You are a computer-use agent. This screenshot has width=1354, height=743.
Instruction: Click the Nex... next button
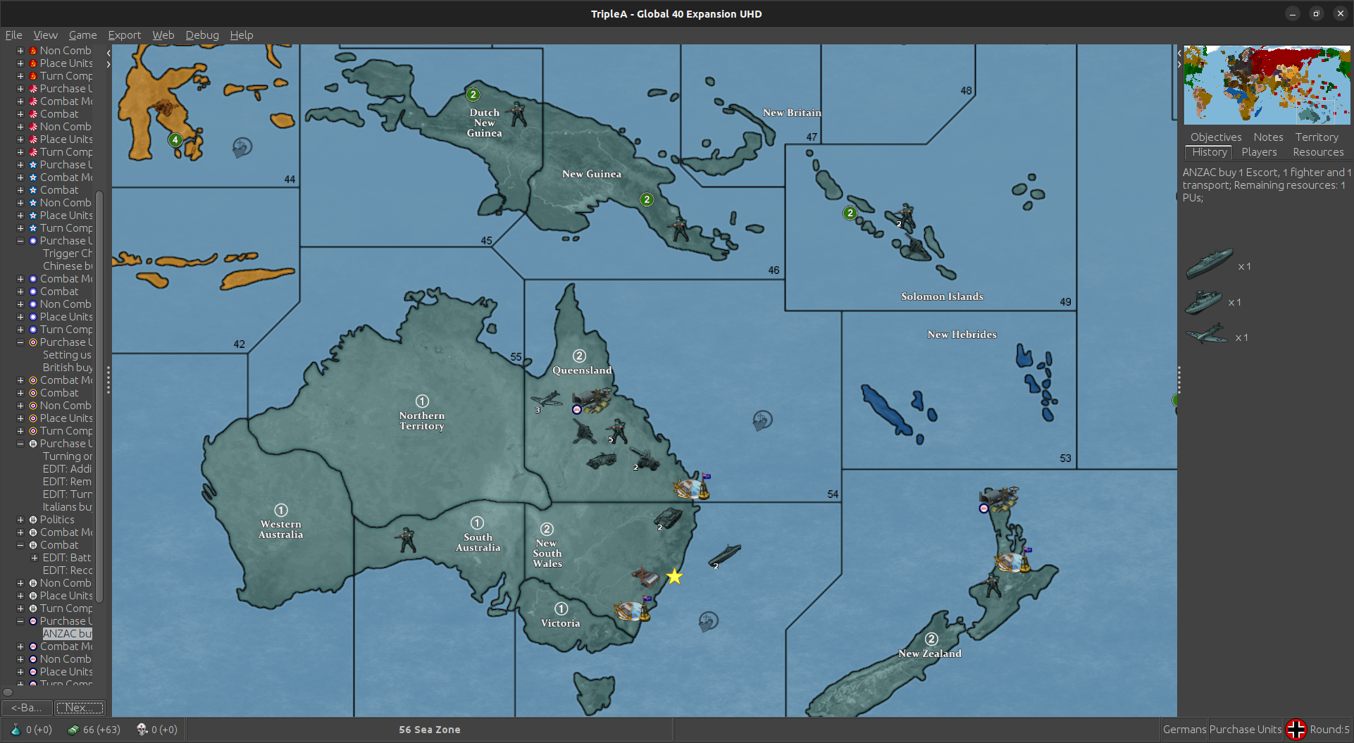pyautogui.click(x=80, y=707)
